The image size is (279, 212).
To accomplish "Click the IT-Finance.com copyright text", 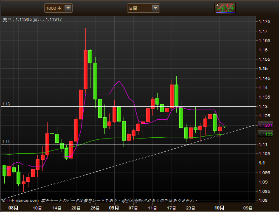I will [x=20, y=201].
